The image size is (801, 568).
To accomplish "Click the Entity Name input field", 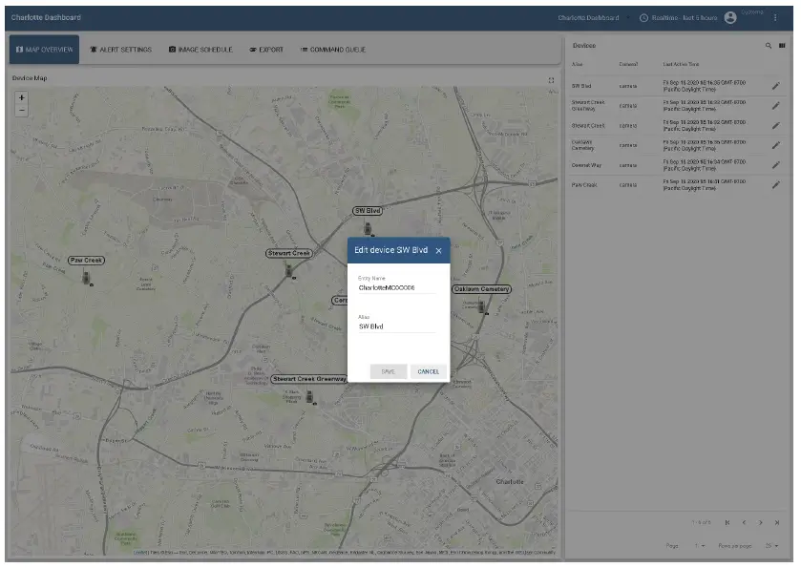I will pos(395,287).
